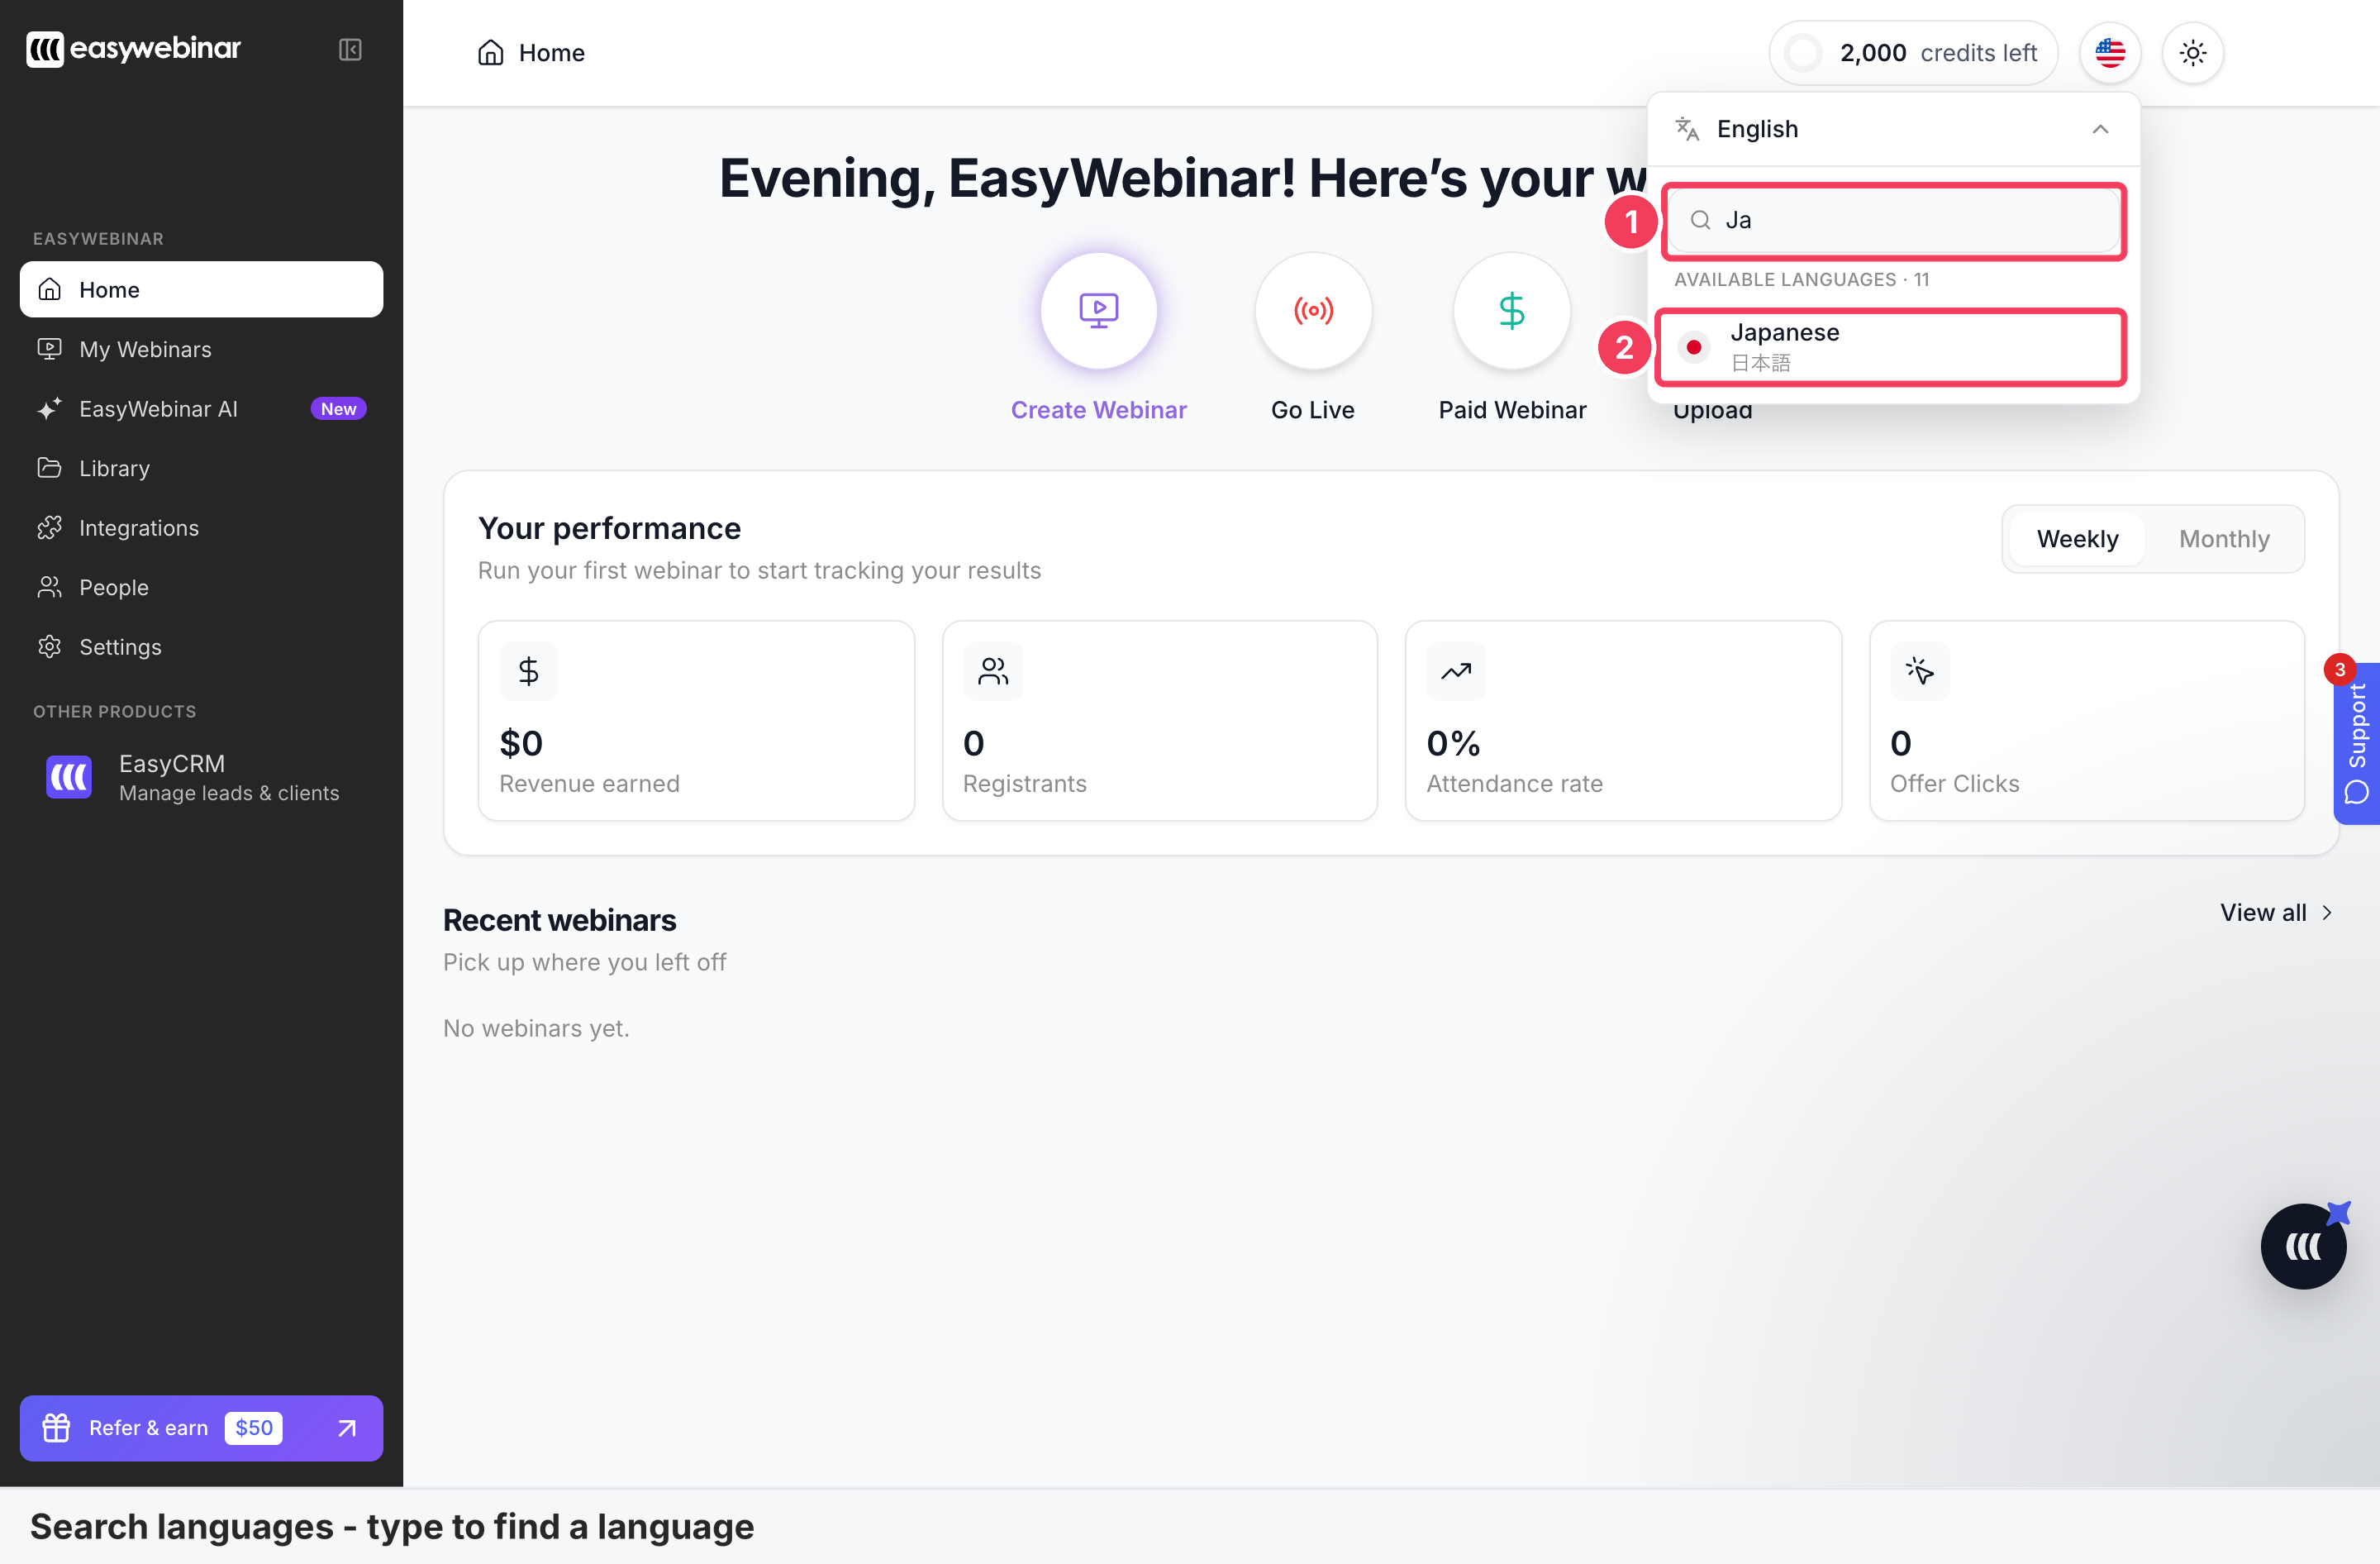
Task: Open the US flag language selector
Action: tap(2109, 53)
